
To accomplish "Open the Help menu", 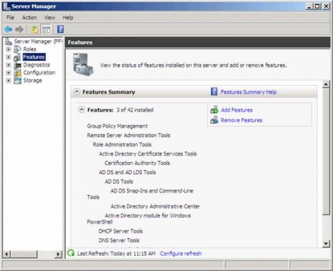I will [x=68, y=17].
